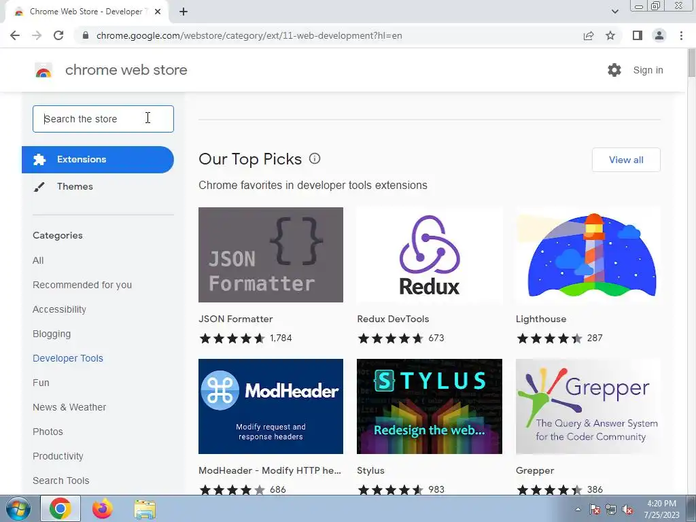Choose the Developer Tools category
Viewport: 696px width, 522px height.
pos(68,358)
